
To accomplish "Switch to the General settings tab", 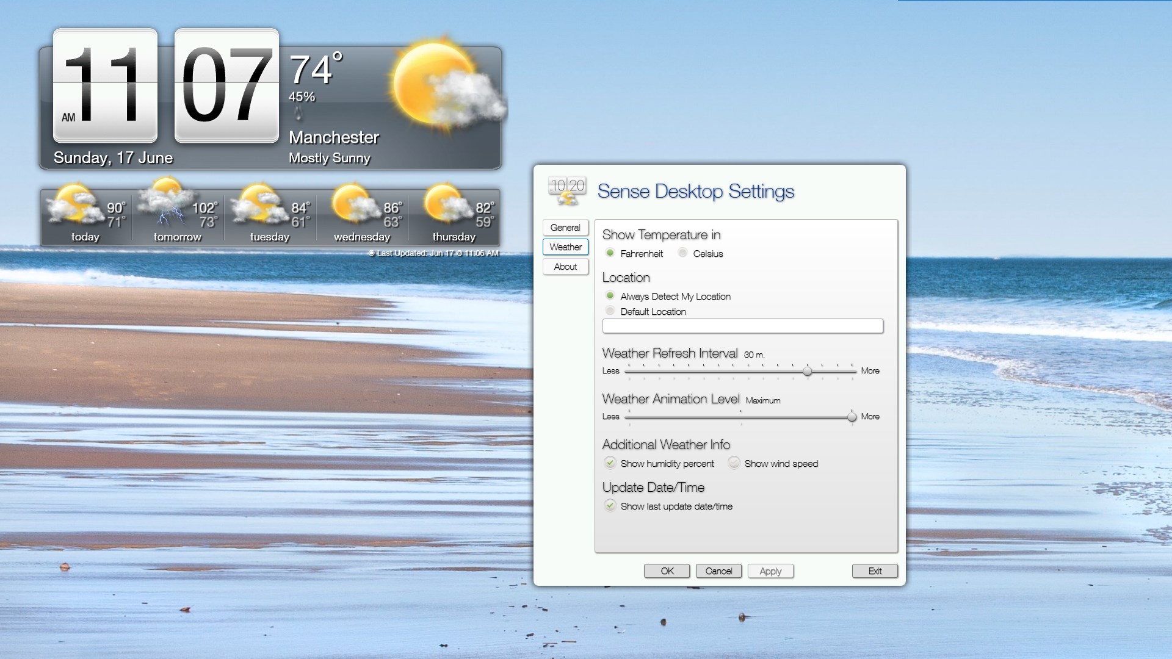I will coord(565,227).
